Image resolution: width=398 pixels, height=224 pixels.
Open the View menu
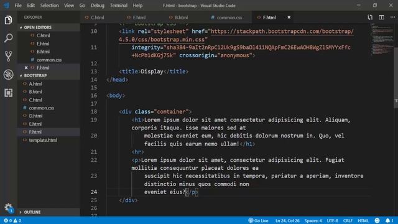tap(69, 6)
